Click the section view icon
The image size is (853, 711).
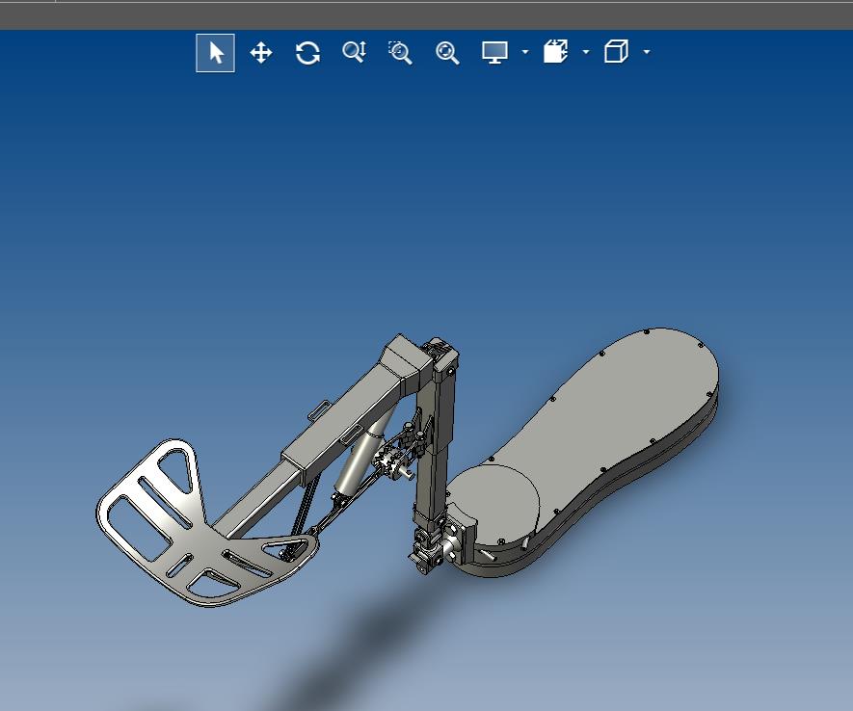click(555, 52)
